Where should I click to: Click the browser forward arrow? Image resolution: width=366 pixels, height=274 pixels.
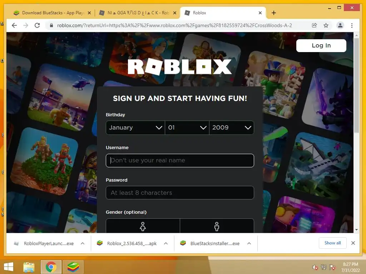(26, 25)
